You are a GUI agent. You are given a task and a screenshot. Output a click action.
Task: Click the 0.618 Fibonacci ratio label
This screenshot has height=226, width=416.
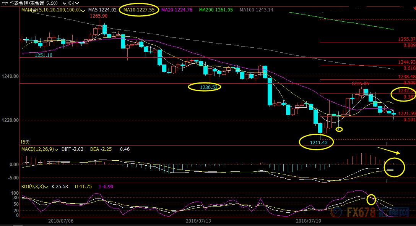pos(409,68)
